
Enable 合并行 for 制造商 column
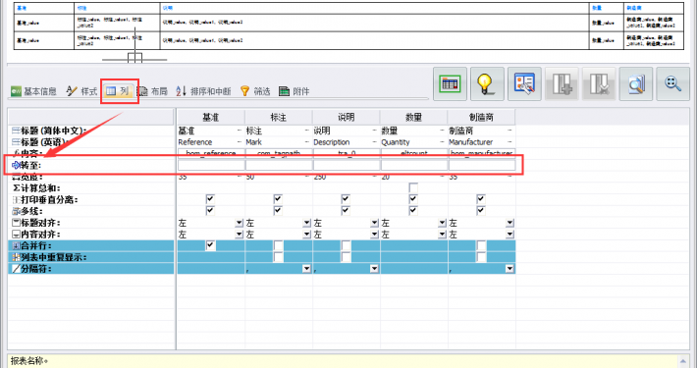click(x=481, y=245)
